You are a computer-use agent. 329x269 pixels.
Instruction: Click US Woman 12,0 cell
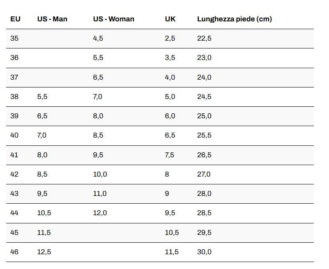pos(100,213)
